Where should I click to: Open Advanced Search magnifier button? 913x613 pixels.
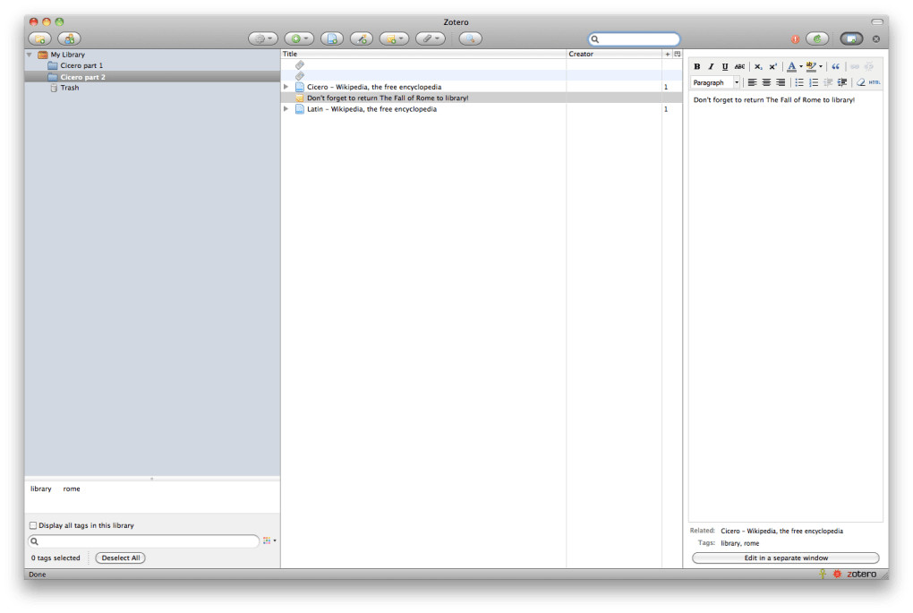click(x=471, y=39)
